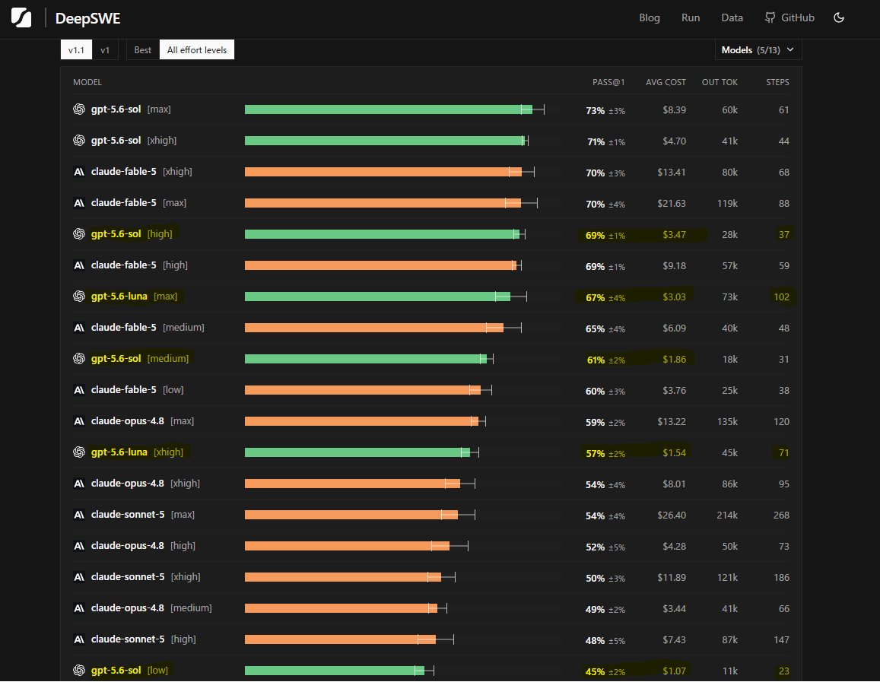880x682 pixels.
Task: Click Anthropic icon beside claude-fable-5 [high]
Action: point(79,265)
